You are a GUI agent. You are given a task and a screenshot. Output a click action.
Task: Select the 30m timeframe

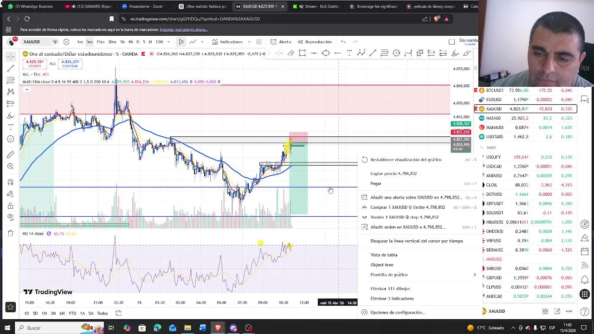(112, 42)
